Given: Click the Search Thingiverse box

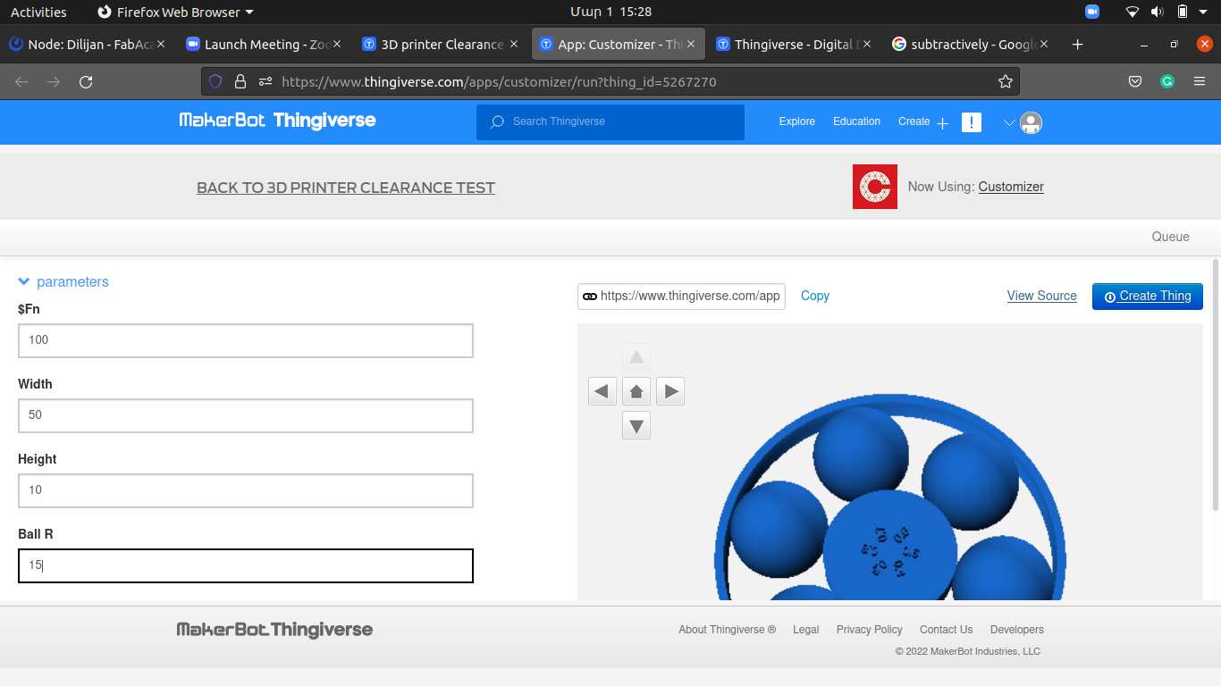Looking at the screenshot, I should click(610, 122).
